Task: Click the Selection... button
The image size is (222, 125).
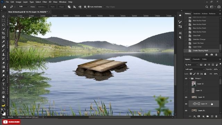Action: click(x=42, y=7)
